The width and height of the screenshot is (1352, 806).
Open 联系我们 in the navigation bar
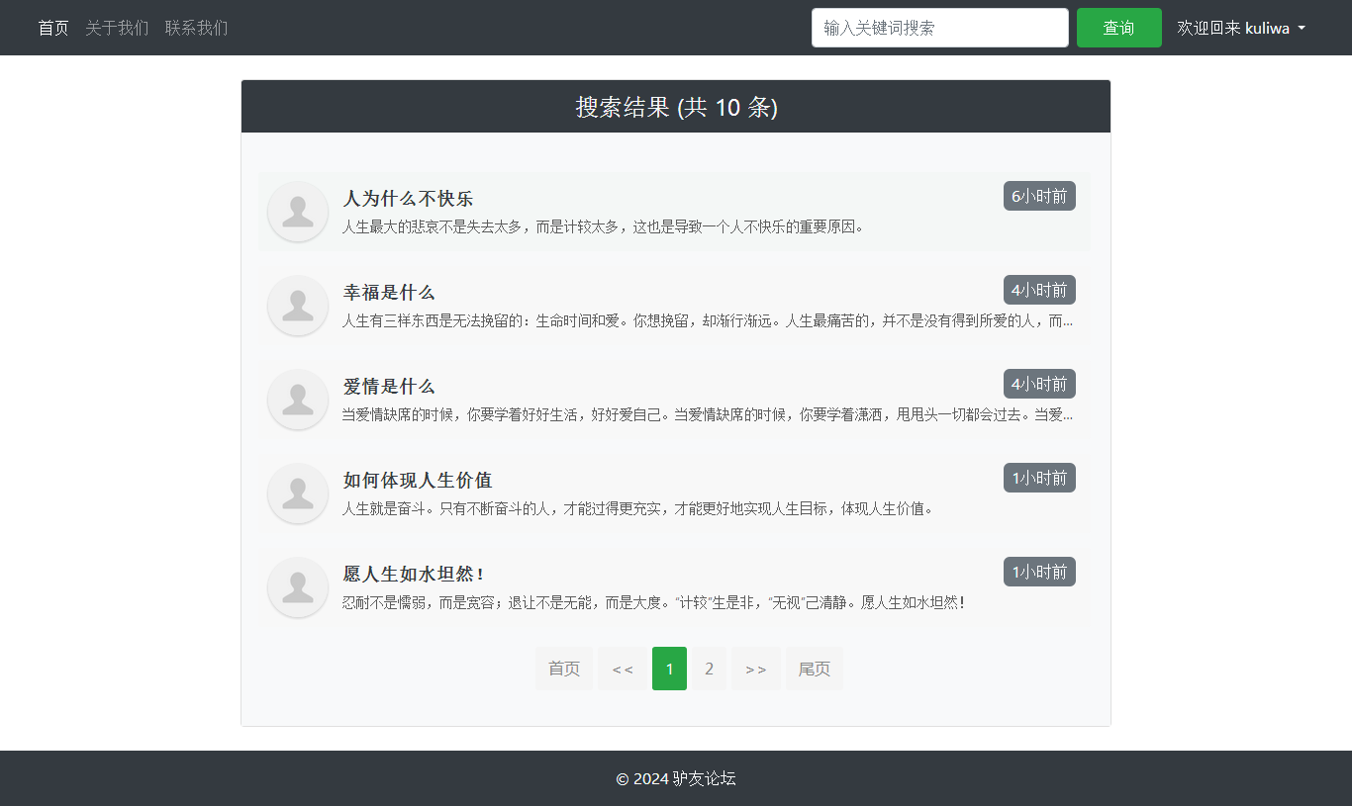(196, 28)
